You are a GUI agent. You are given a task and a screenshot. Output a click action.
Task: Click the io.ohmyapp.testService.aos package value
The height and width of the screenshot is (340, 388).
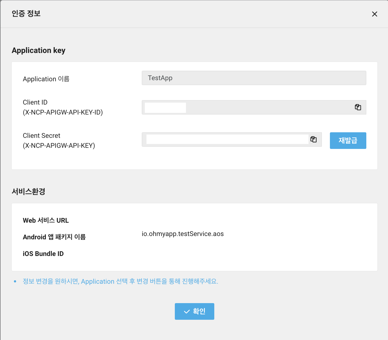pyautogui.click(x=183, y=234)
